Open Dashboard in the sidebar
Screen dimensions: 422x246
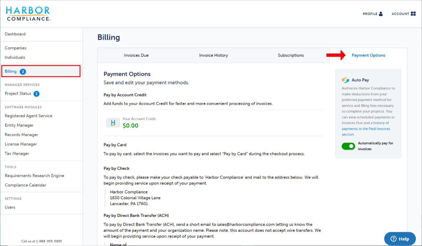(15, 34)
